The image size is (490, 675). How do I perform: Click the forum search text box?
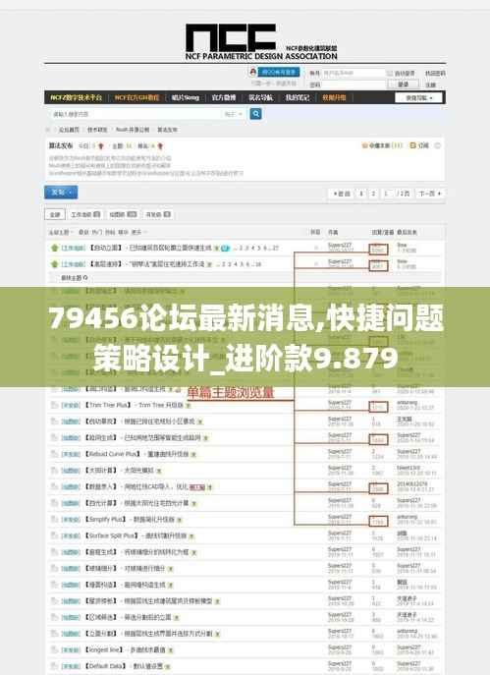(x=136, y=114)
